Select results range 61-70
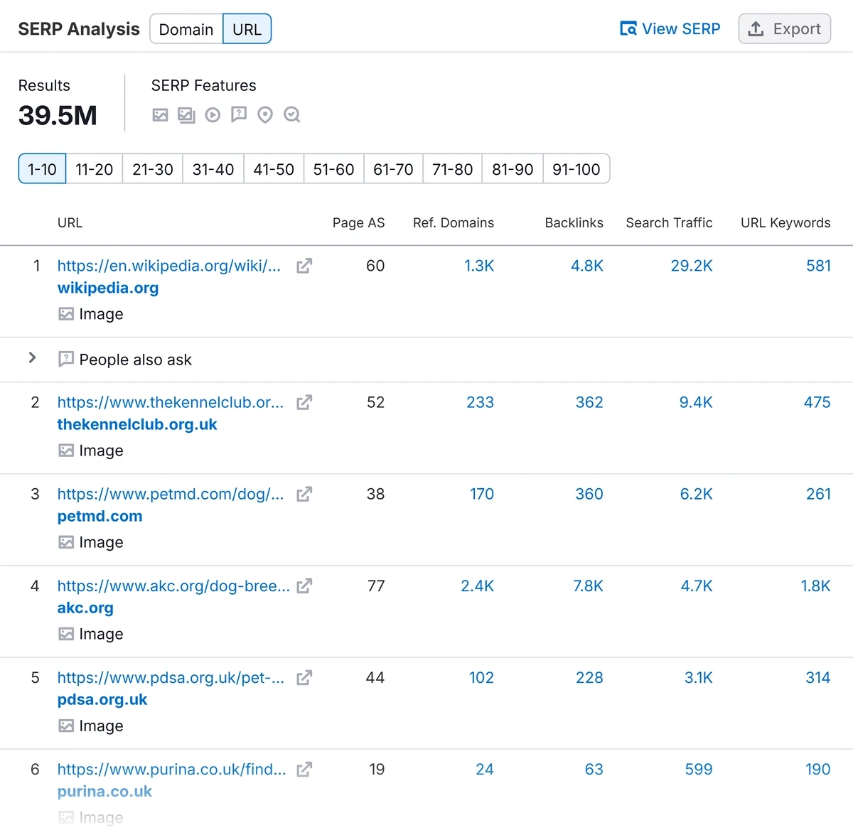 (x=393, y=169)
